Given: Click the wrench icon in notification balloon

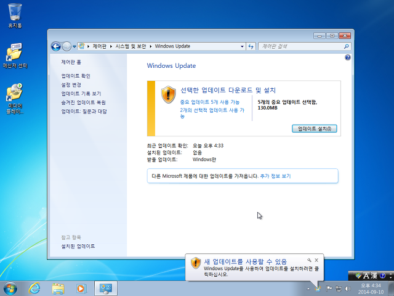Looking at the screenshot, I should (x=309, y=260).
